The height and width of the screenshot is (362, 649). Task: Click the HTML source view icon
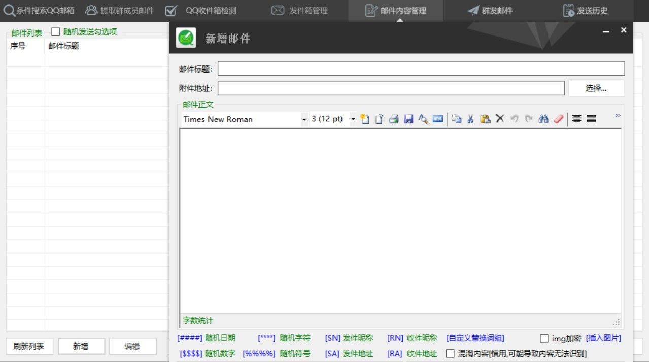[x=438, y=119]
